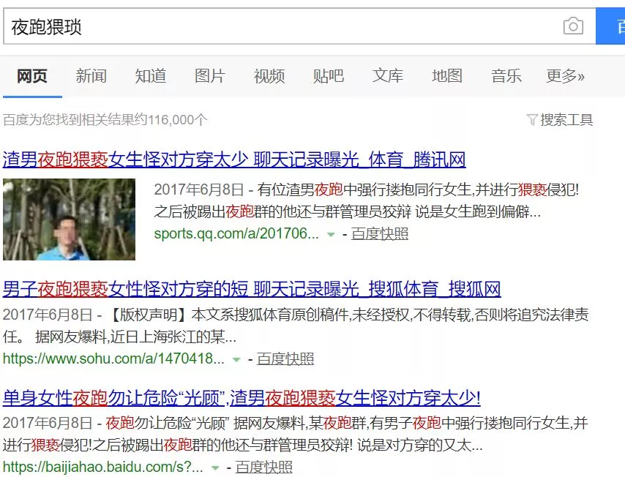
Task: Open the 知道 tab
Action: pos(151,75)
